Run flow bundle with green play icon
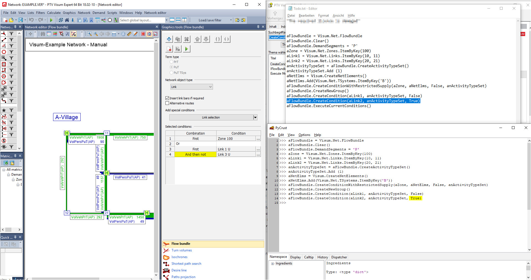531x280 pixels. pyautogui.click(x=187, y=49)
